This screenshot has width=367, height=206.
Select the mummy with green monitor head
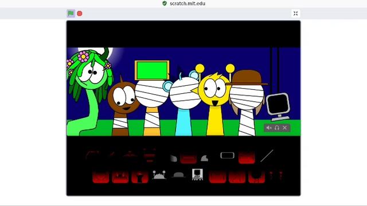click(152, 98)
